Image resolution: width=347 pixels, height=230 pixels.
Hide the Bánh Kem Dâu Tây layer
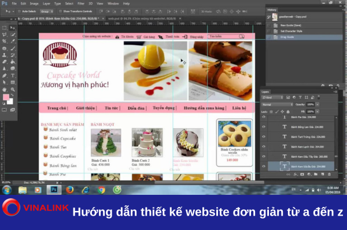click(264, 157)
